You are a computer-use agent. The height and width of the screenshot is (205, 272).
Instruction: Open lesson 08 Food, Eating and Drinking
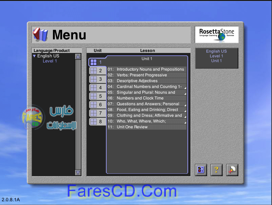point(147,110)
